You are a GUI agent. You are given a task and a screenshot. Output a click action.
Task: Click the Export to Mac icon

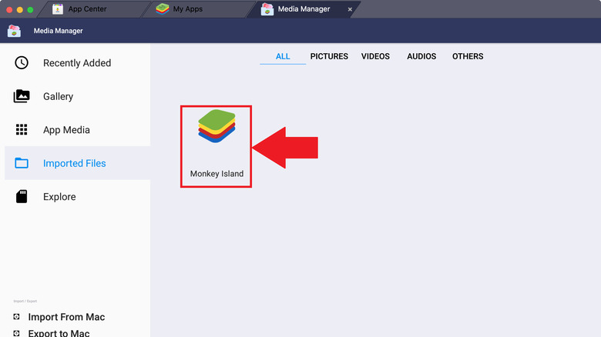[16, 333]
